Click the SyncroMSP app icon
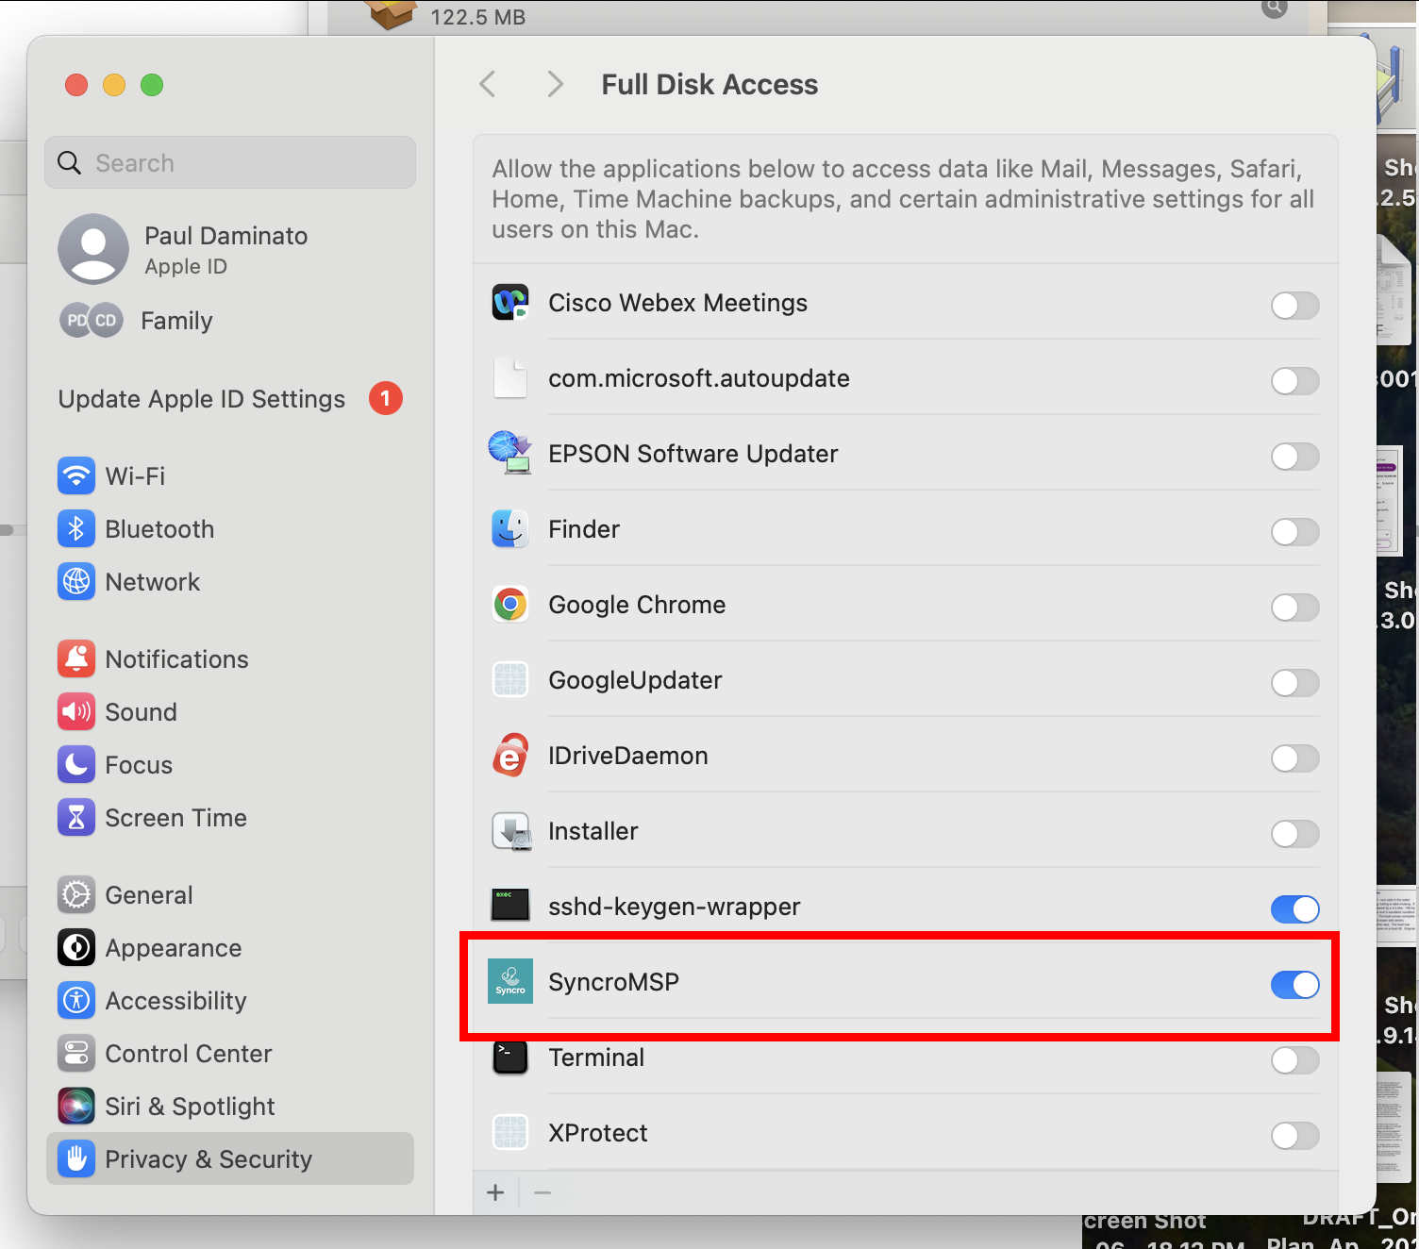The width and height of the screenshot is (1419, 1249). [x=510, y=981]
